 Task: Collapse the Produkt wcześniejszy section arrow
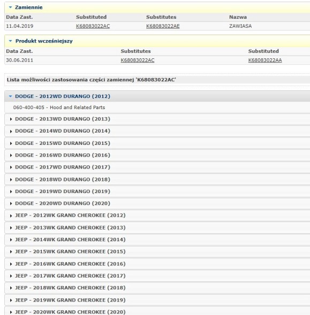click(x=11, y=41)
